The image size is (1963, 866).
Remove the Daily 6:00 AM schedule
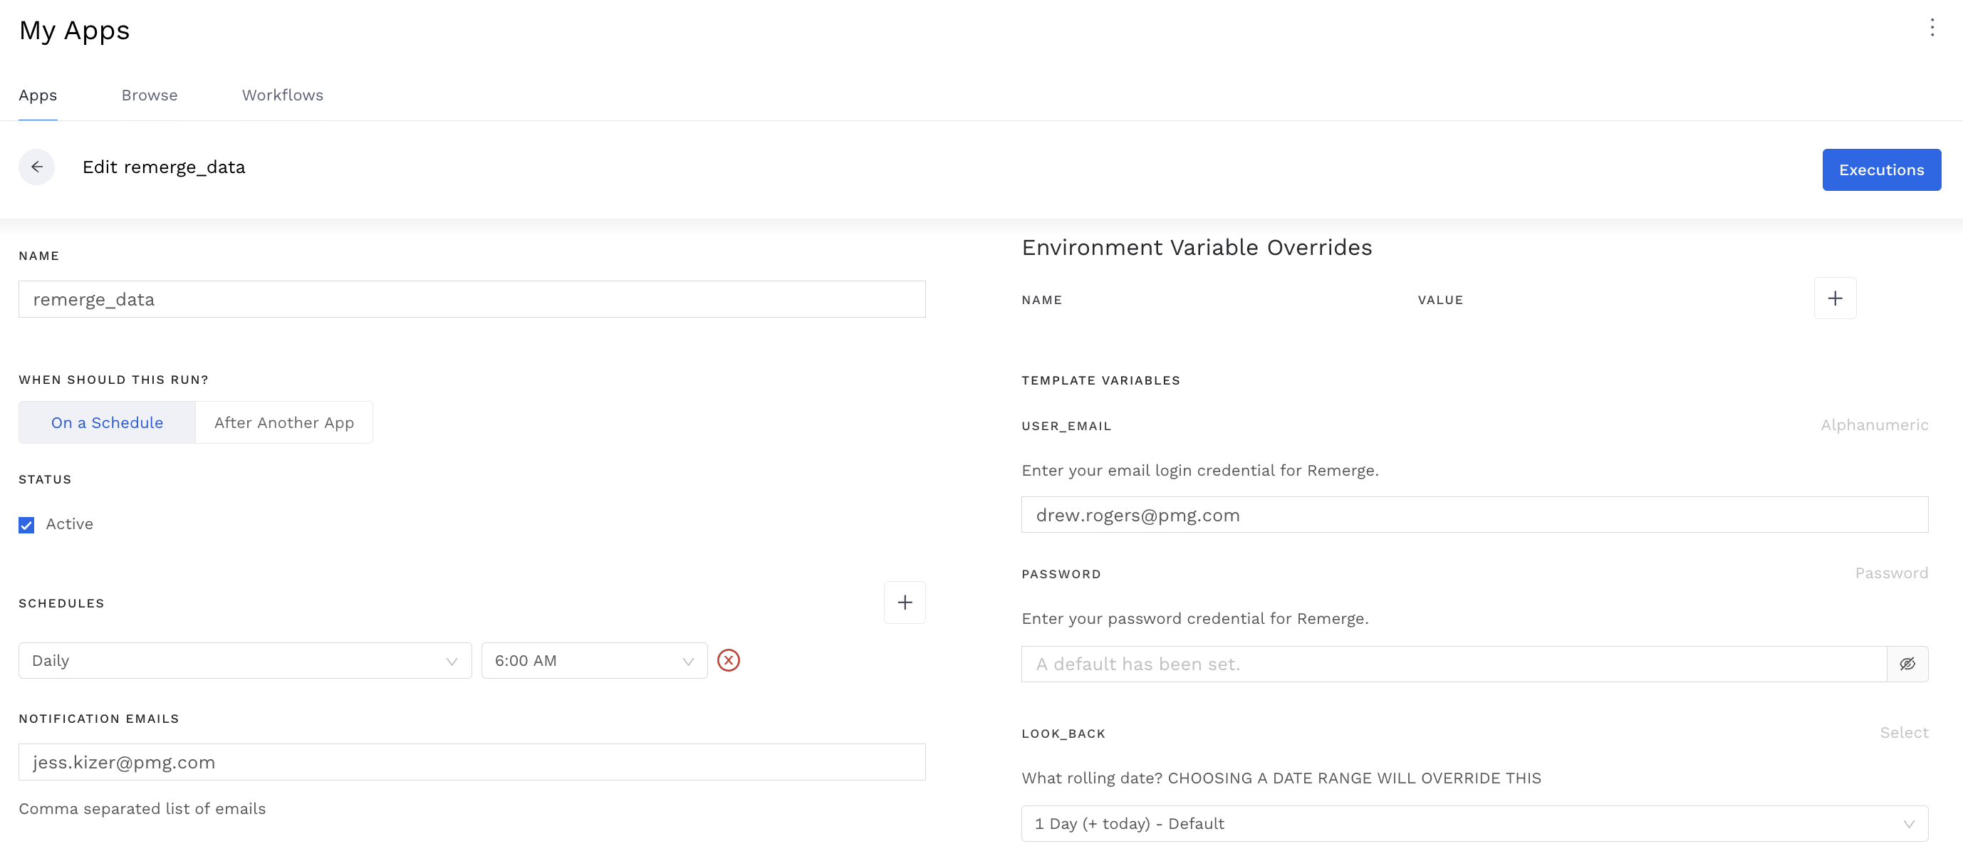[x=729, y=660]
